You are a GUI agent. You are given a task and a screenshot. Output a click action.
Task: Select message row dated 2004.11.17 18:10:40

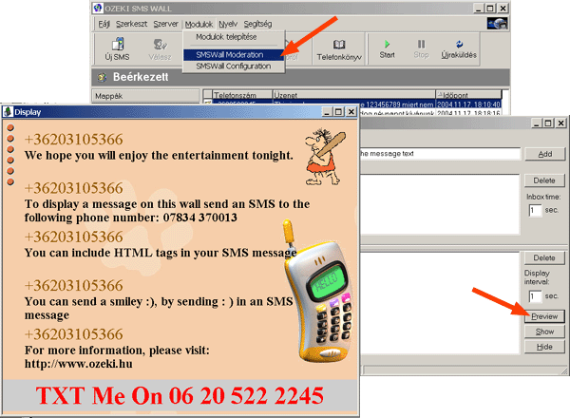430,104
